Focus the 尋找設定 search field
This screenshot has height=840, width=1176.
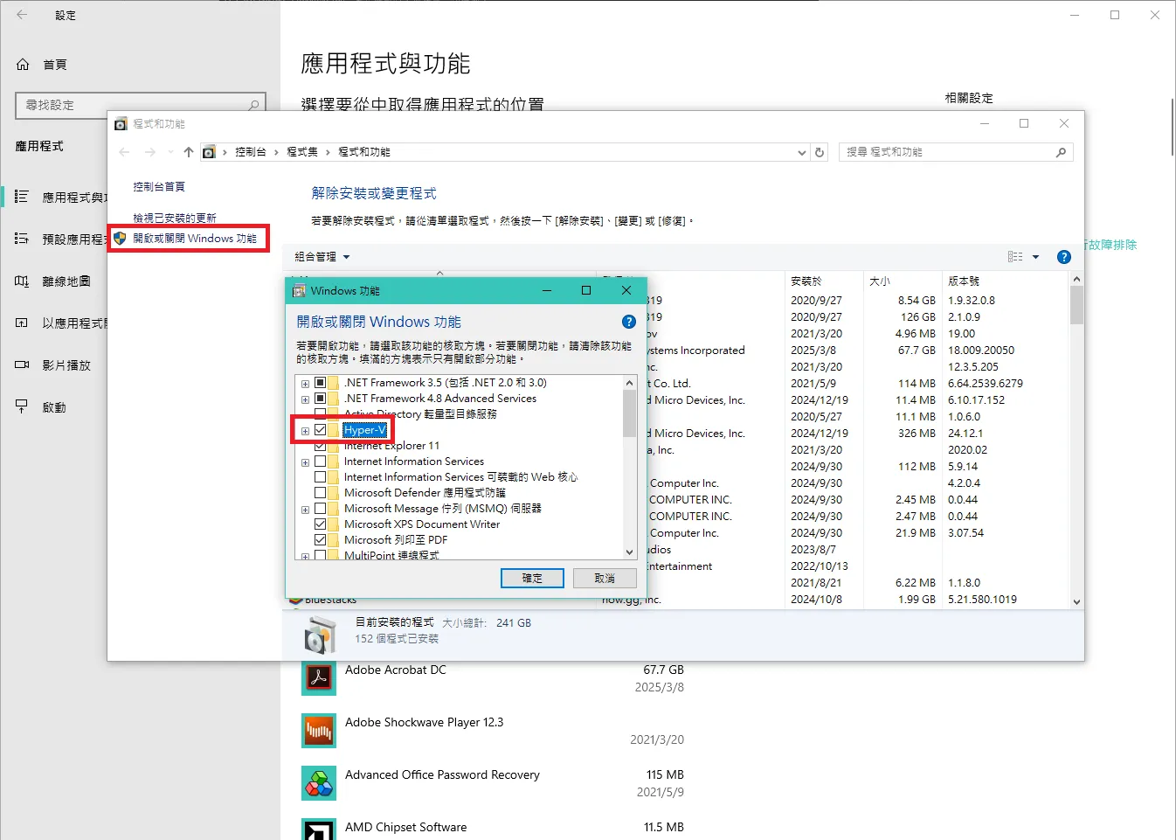pyautogui.click(x=141, y=105)
